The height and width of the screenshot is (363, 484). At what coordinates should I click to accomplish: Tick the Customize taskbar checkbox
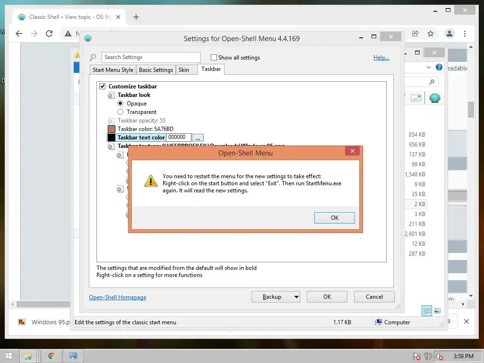point(102,86)
